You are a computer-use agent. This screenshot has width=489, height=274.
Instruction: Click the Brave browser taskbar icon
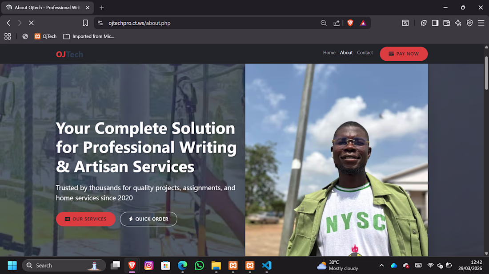click(132, 265)
